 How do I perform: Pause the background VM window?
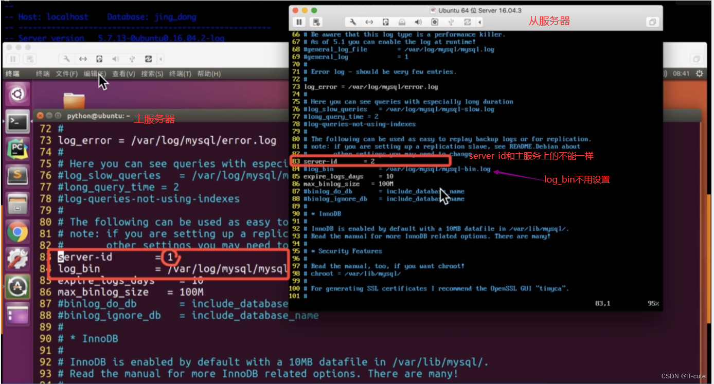[x=13, y=59]
